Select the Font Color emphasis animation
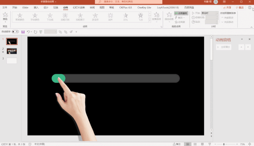254x146 pixels. point(35,17)
